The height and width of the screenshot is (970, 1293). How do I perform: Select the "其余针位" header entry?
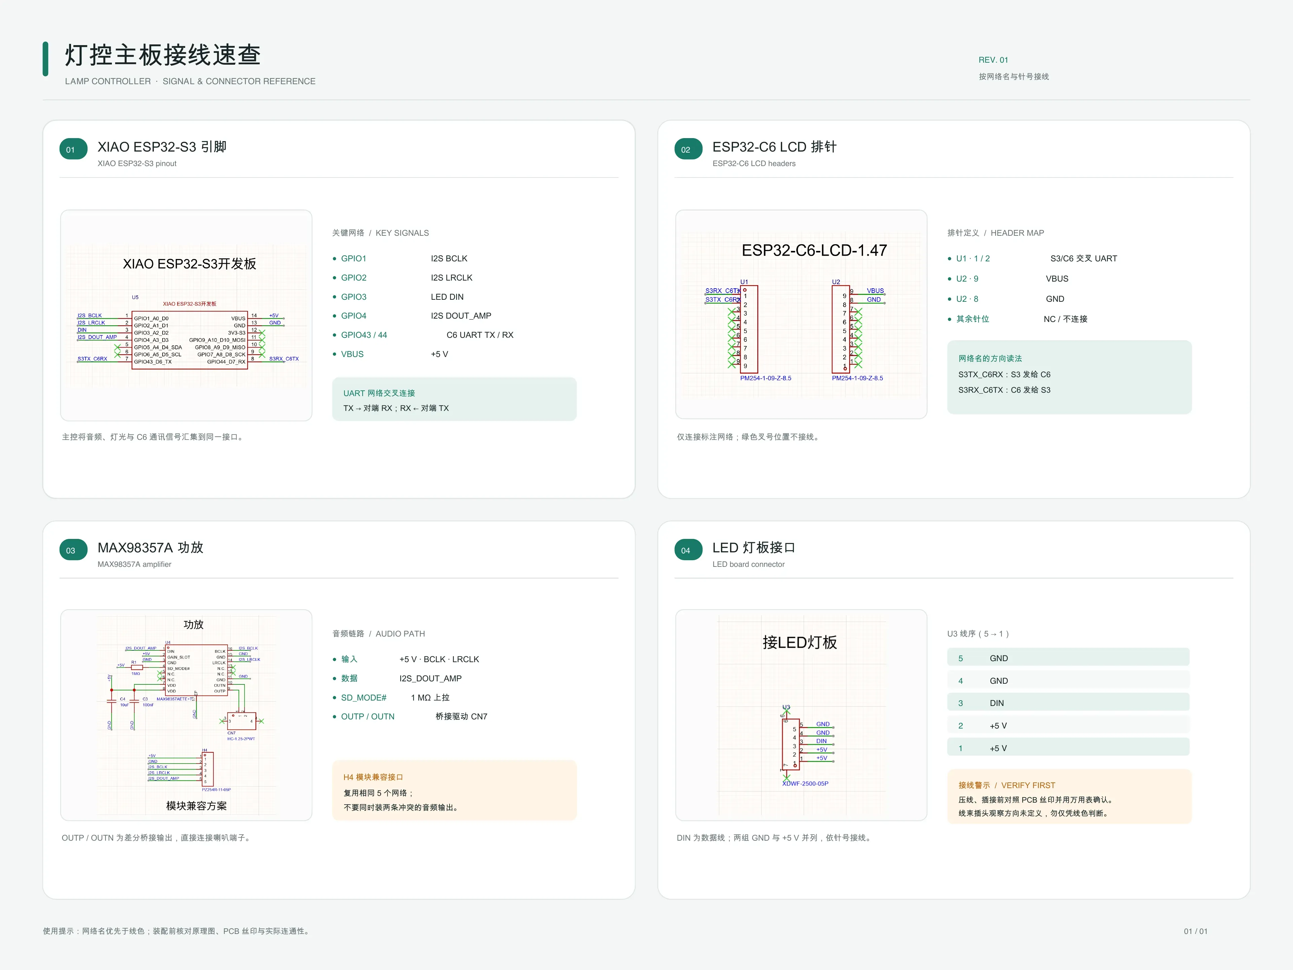pyautogui.click(x=973, y=319)
